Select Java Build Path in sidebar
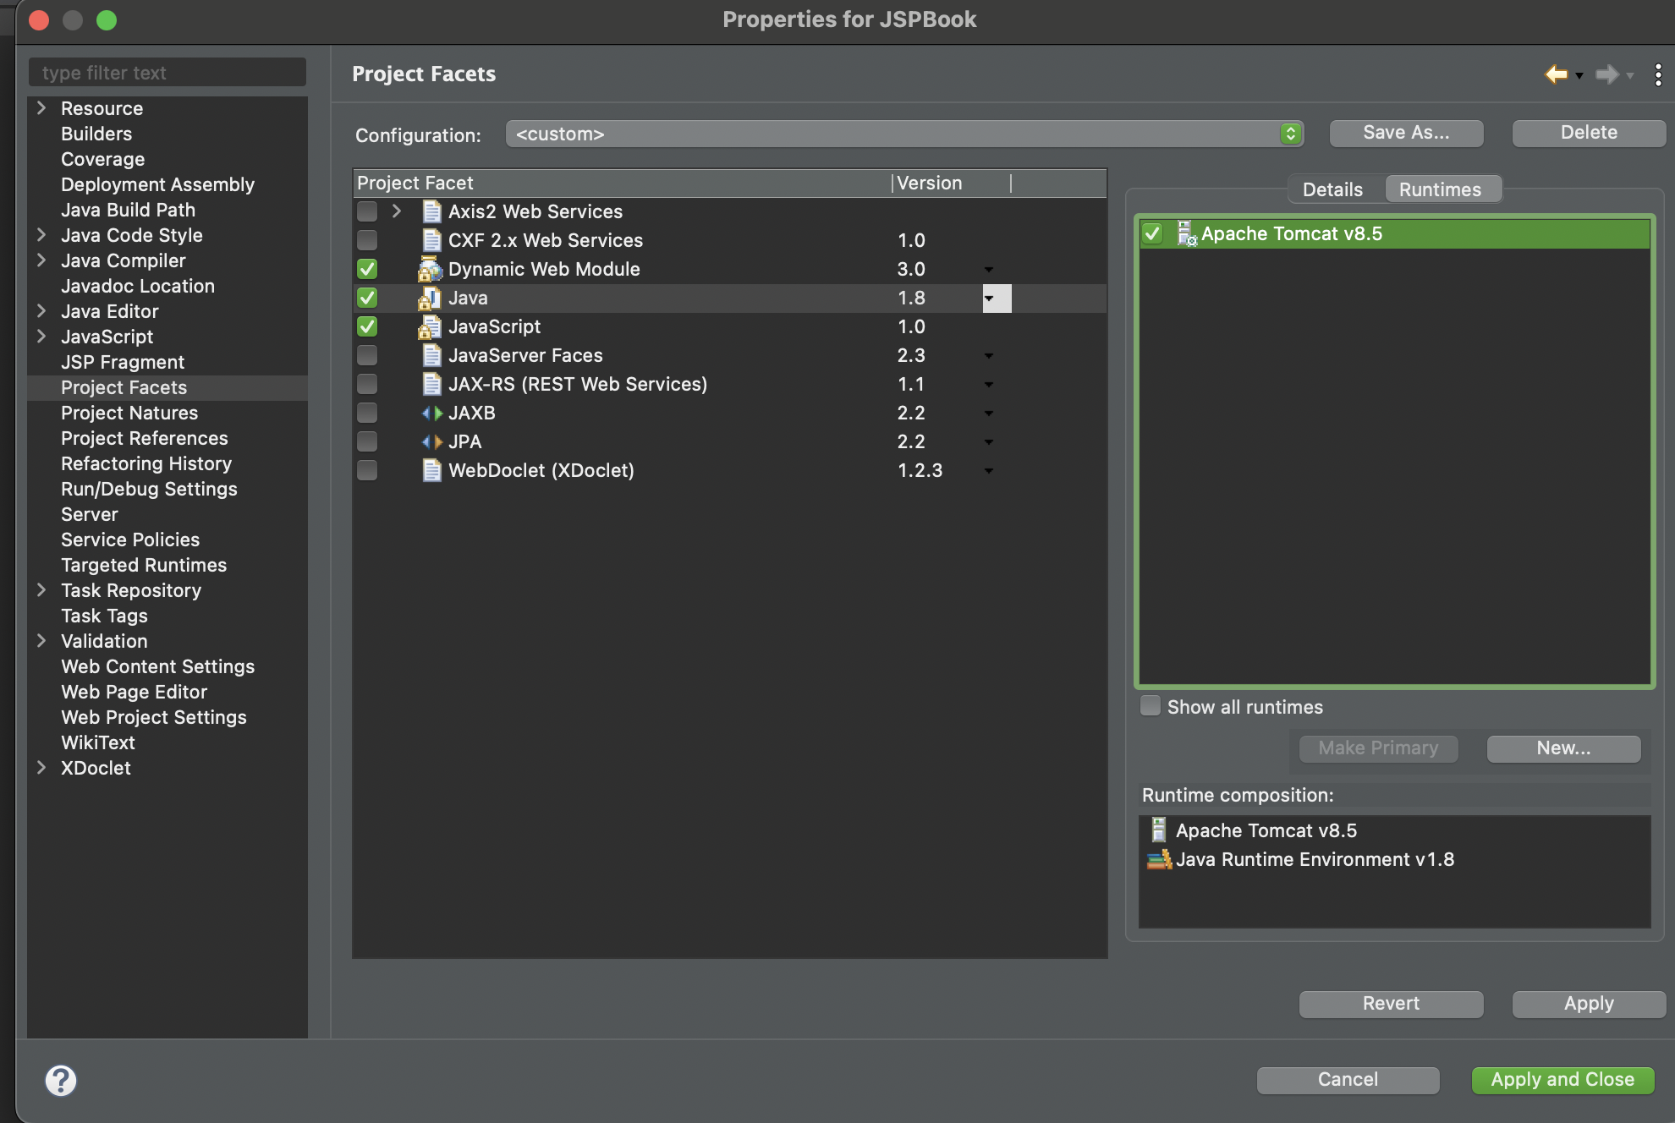1675x1123 pixels. pyautogui.click(x=128, y=210)
